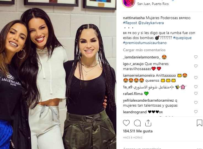Open the profile picture avatar at top
This screenshot has width=203, height=149.
point(129,2)
